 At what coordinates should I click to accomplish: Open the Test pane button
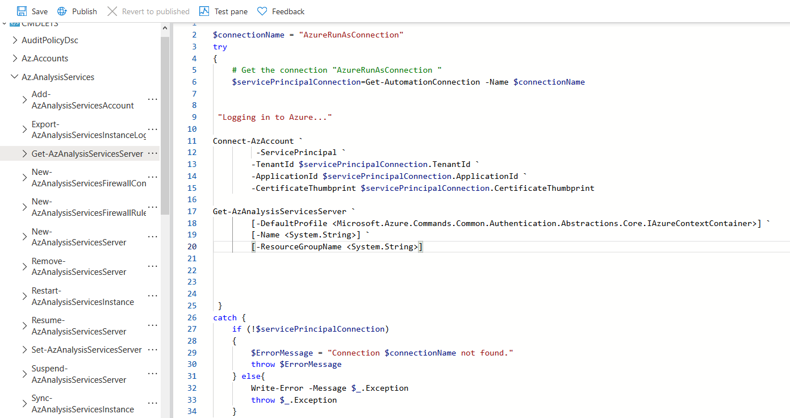[224, 11]
